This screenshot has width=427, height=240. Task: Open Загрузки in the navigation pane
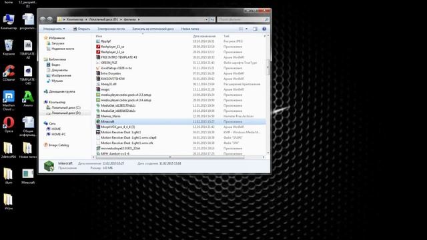pyautogui.click(x=55, y=43)
